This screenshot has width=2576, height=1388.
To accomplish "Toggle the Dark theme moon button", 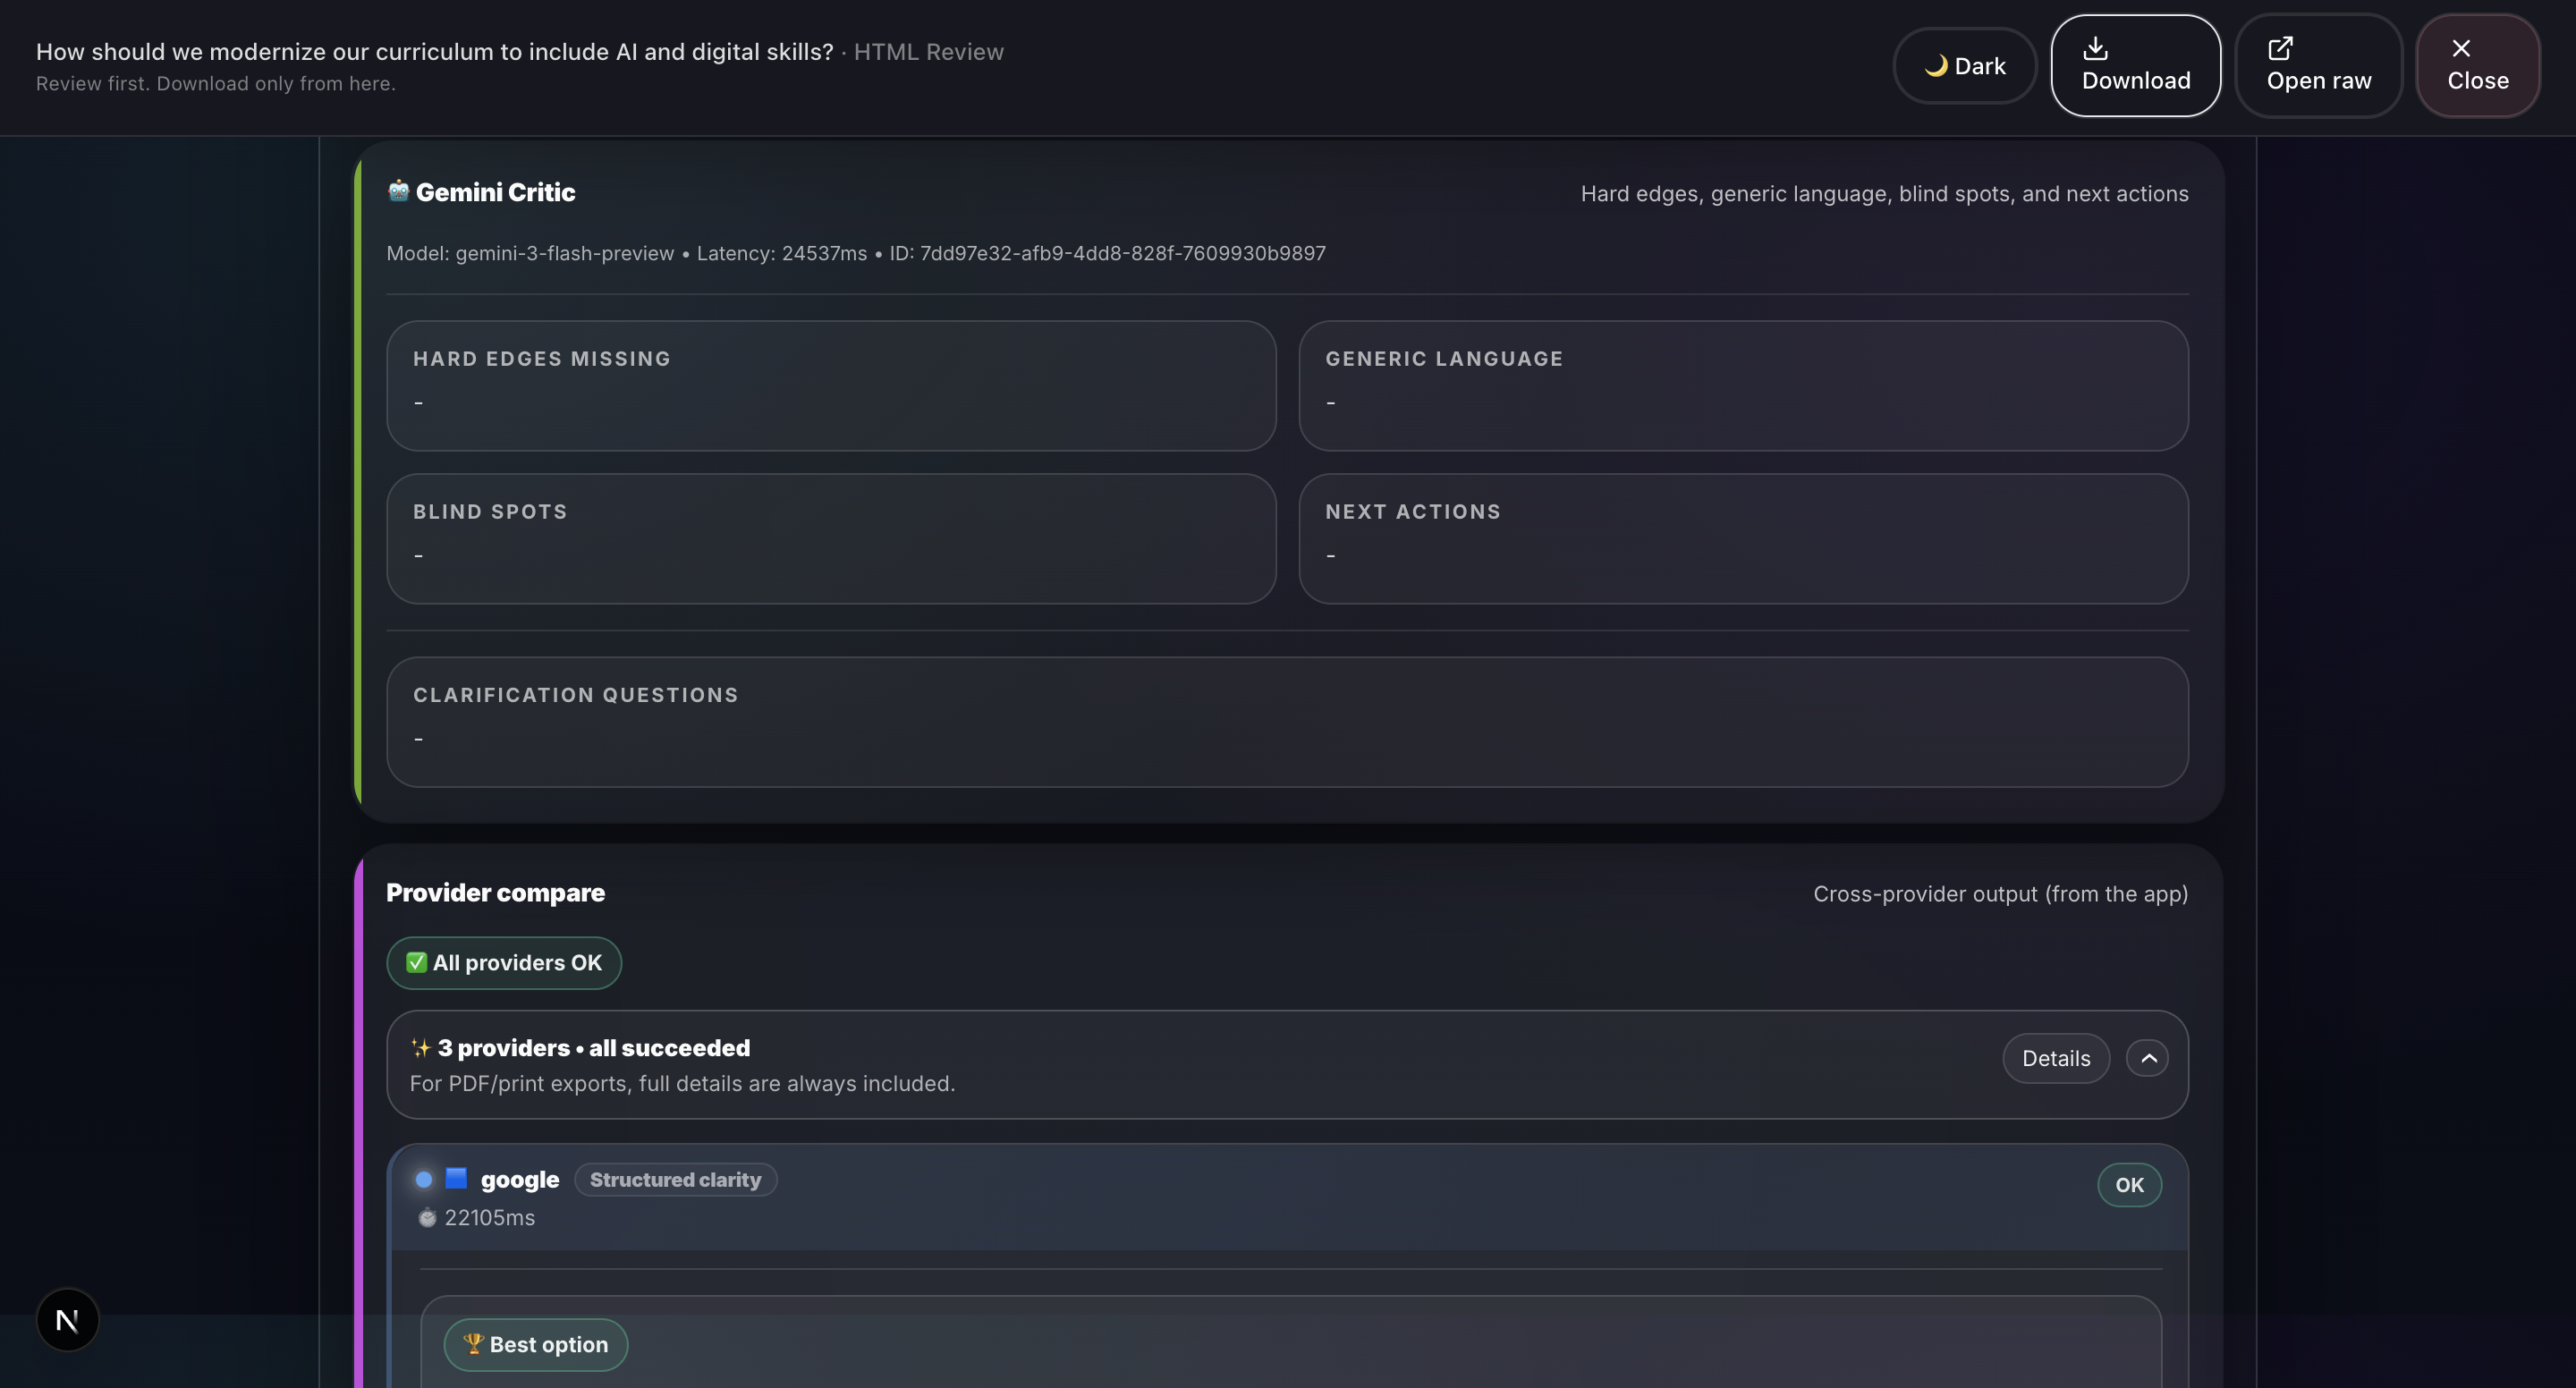I will tap(1964, 66).
